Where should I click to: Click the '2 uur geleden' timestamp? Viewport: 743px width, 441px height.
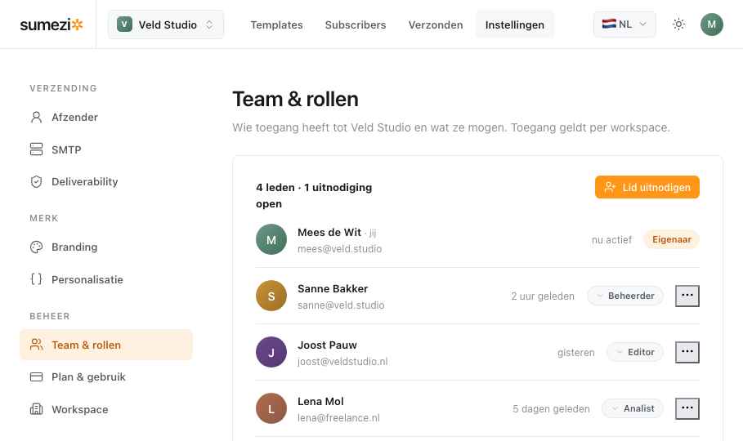[543, 296]
